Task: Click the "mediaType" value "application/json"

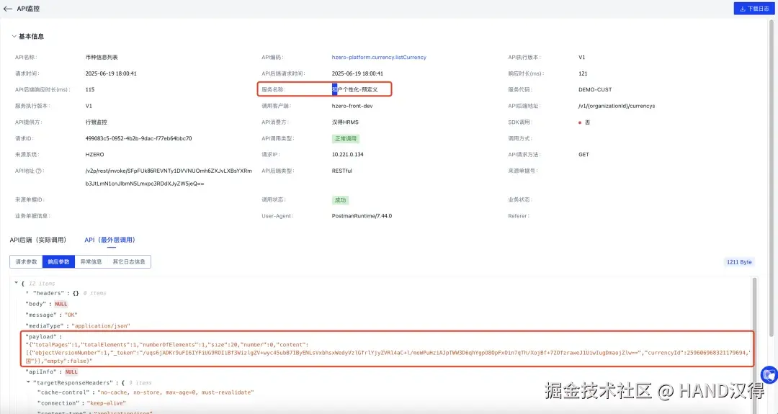Action: [101, 325]
